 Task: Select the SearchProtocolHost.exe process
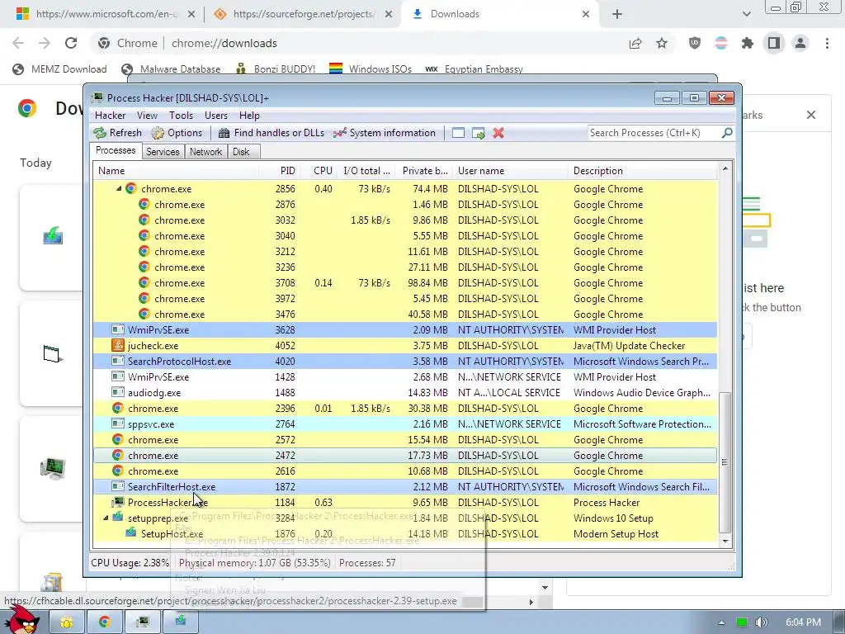pos(404,362)
